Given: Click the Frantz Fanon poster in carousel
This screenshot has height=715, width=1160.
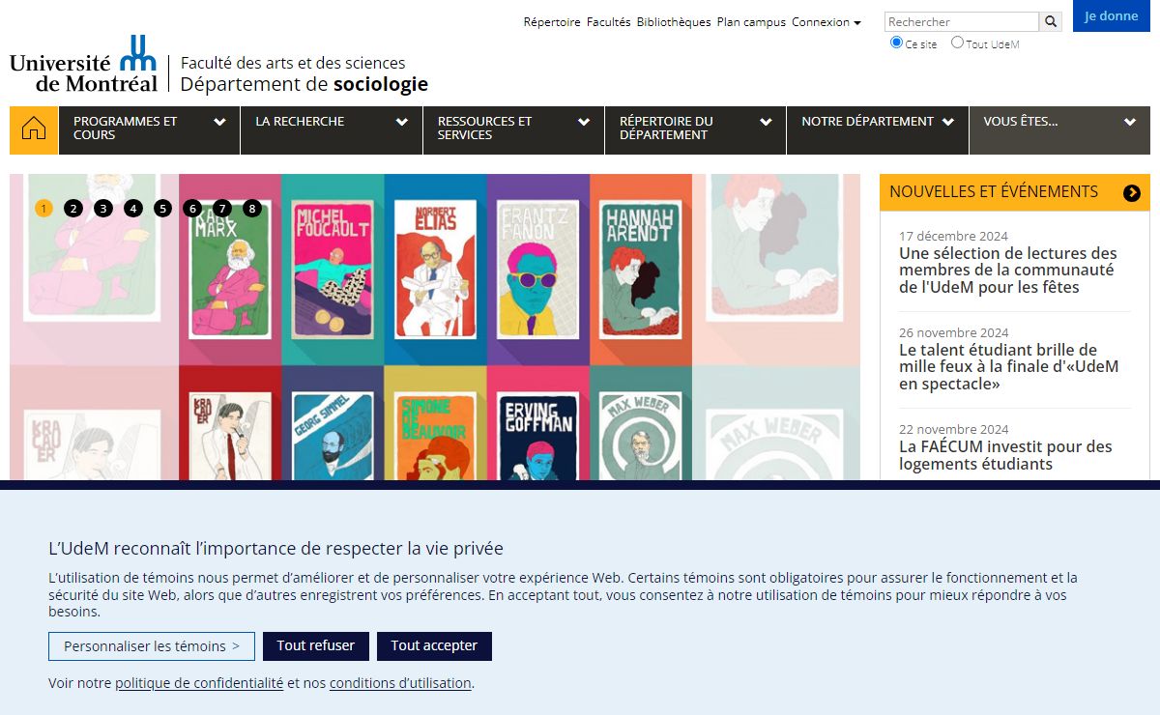Looking at the screenshot, I should point(537,269).
